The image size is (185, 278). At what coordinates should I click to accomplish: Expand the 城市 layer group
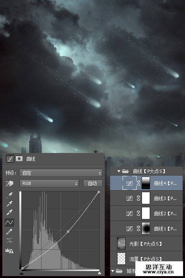[x=112, y=271]
